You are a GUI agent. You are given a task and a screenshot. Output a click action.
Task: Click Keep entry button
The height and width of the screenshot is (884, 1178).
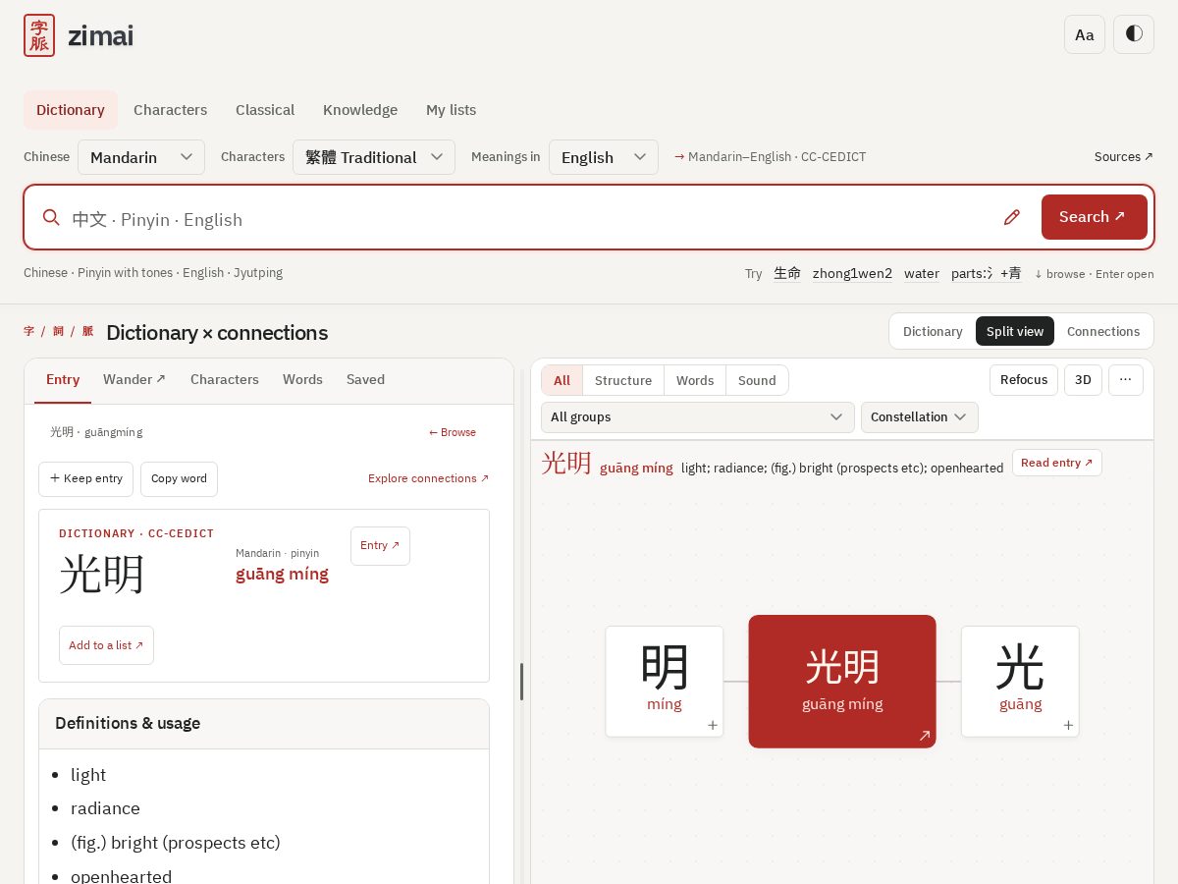coord(85,479)
